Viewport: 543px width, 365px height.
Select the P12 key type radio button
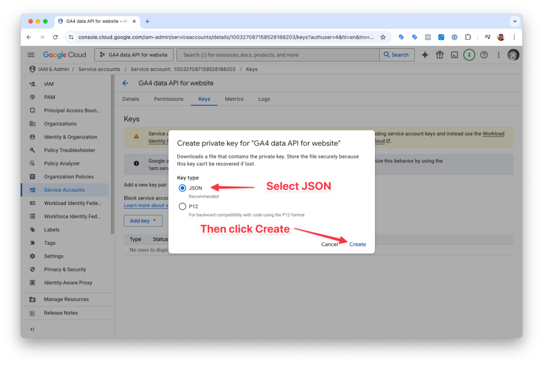pos(182,207)
